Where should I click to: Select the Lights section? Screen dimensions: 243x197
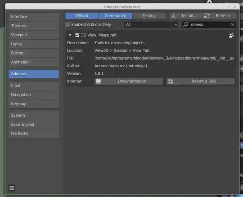[x=34, y=44]
